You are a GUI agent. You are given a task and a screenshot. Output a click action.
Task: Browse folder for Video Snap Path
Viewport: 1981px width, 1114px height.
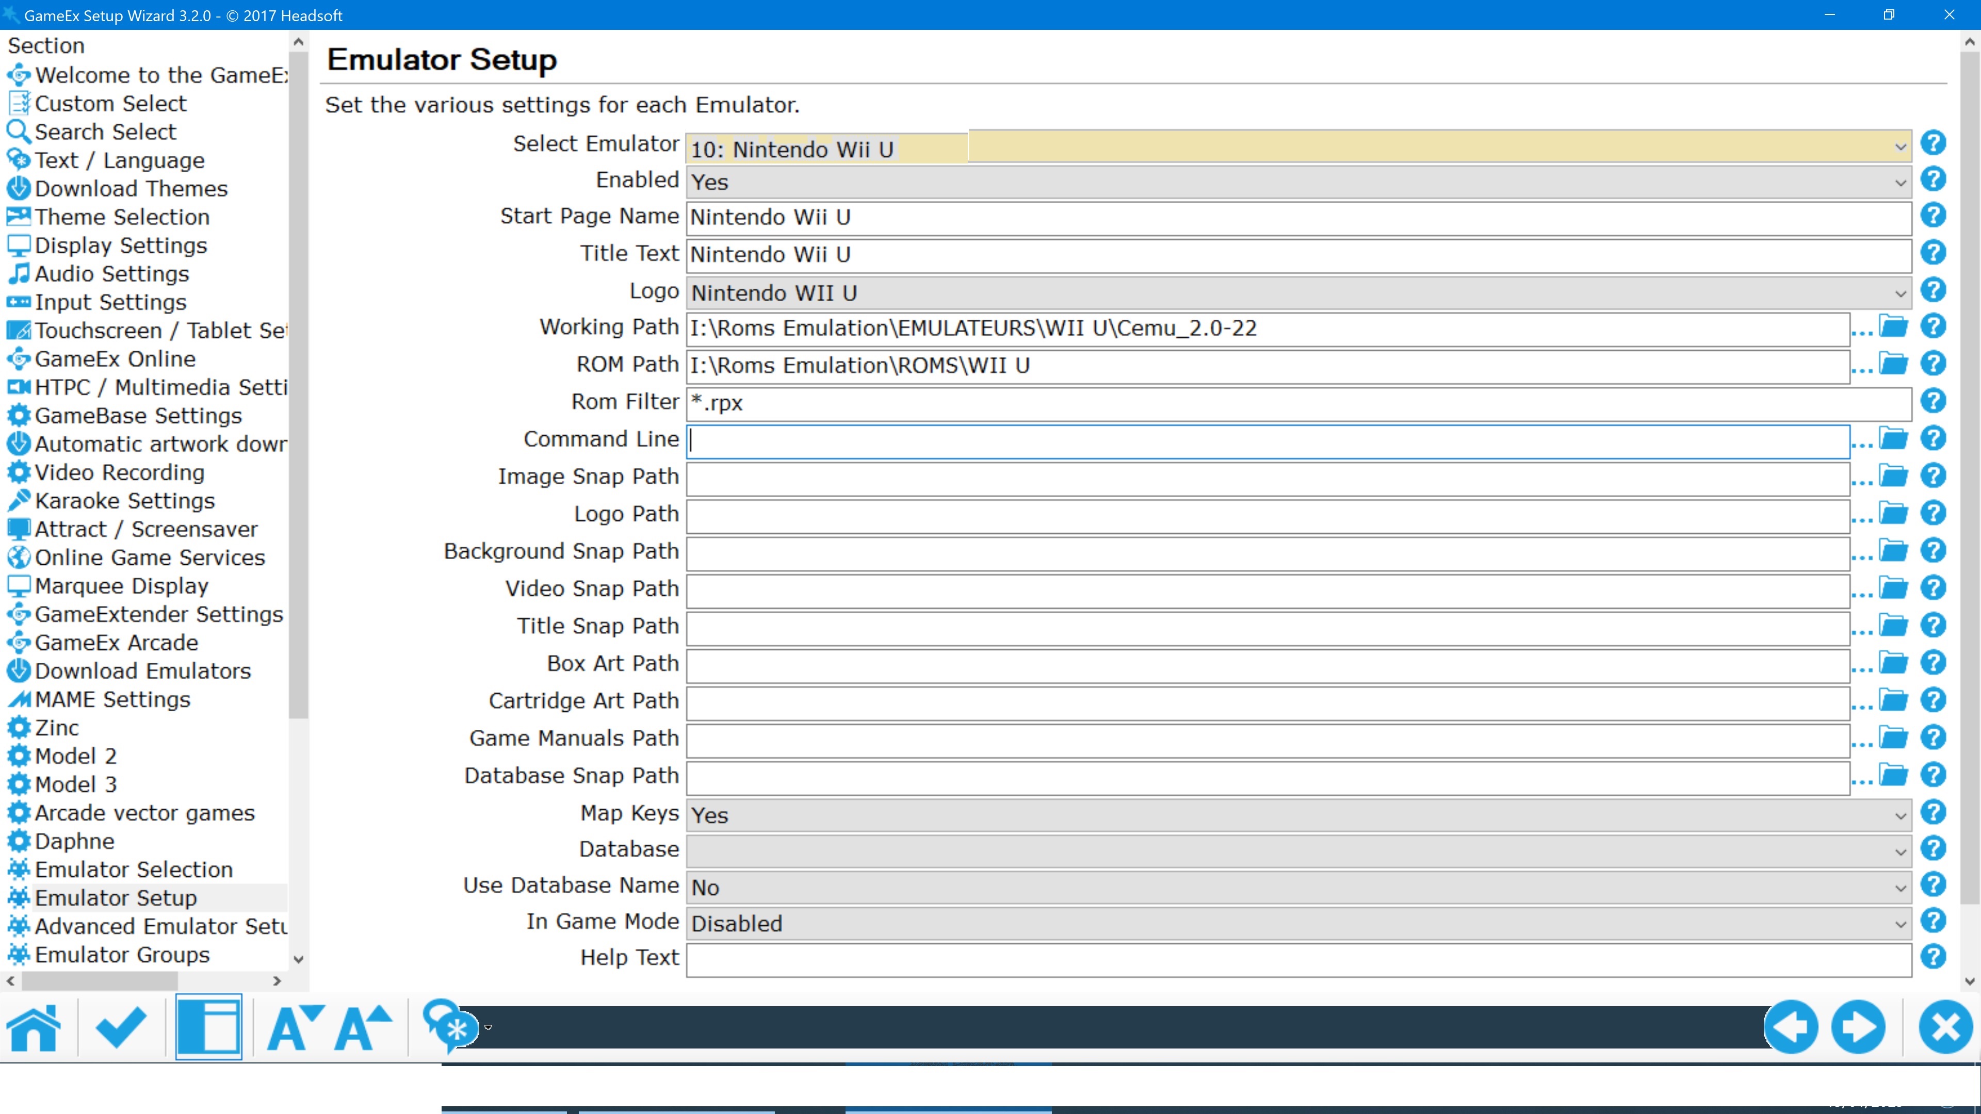[1893, 588]
